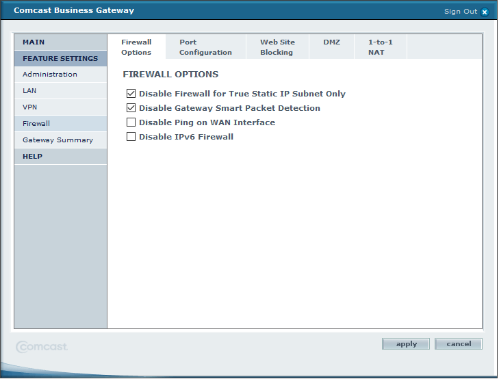Open the VPN settings page
Image resolution: width=499 pixels, height=379 pixels.
60,107
